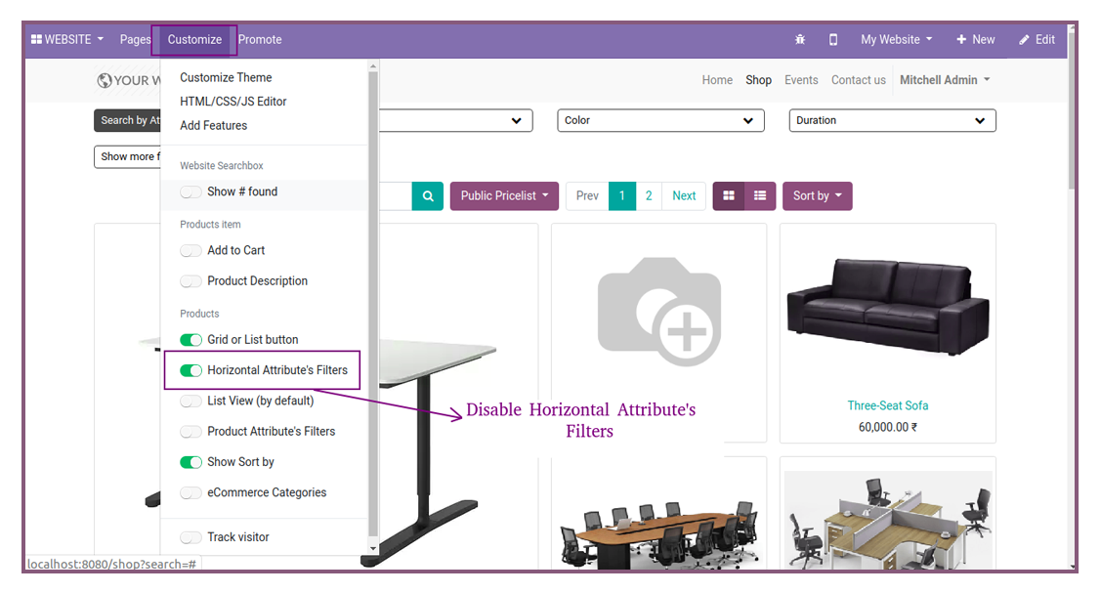Open the Customize menu
Image resolution: width=1100 pixels, height=593 pixels.
click(x=194, y=39)
